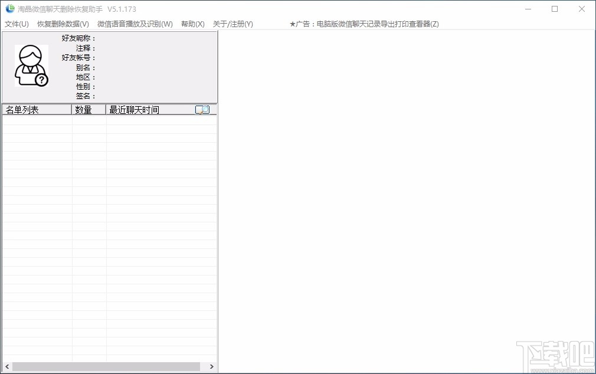Close the application window
Screen dimensions: 596x374
point(582,9)
